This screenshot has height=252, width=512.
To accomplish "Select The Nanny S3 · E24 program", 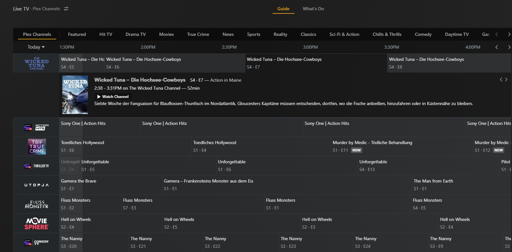I will 390,242.
